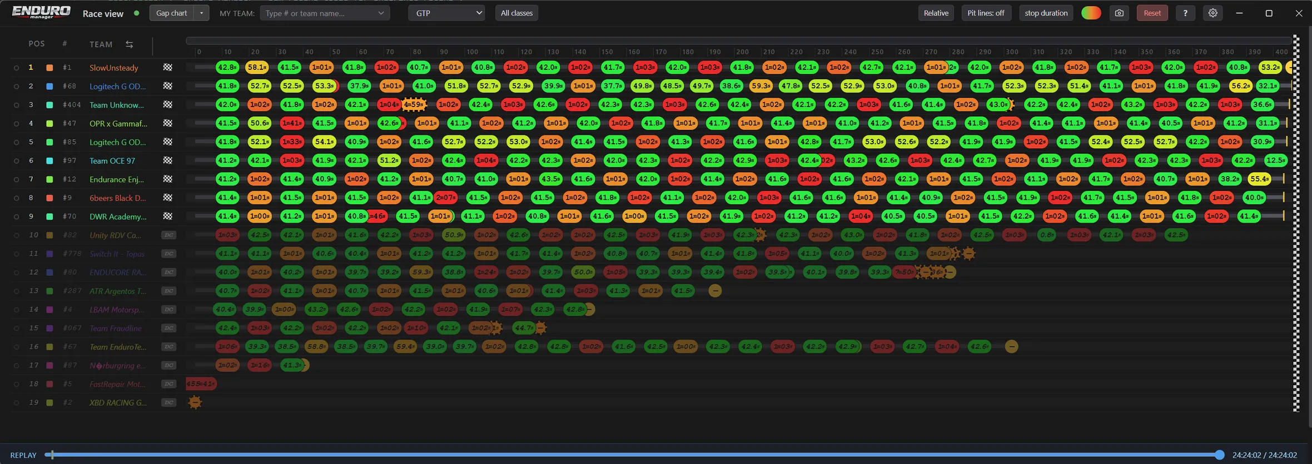
Task: Click the All classes button
Action: [x=516, y=13]
